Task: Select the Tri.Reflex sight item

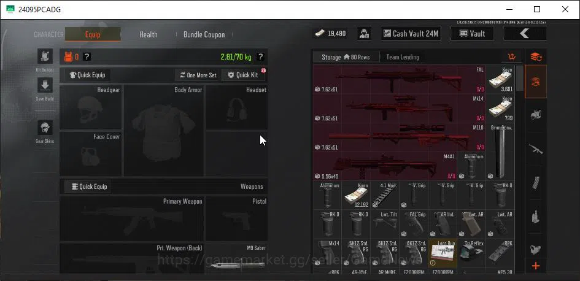Action: click(x=471, y=253)
